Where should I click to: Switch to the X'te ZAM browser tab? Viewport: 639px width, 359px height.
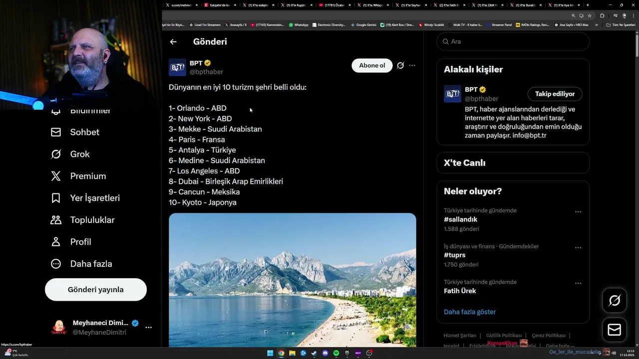click(489, 5)
